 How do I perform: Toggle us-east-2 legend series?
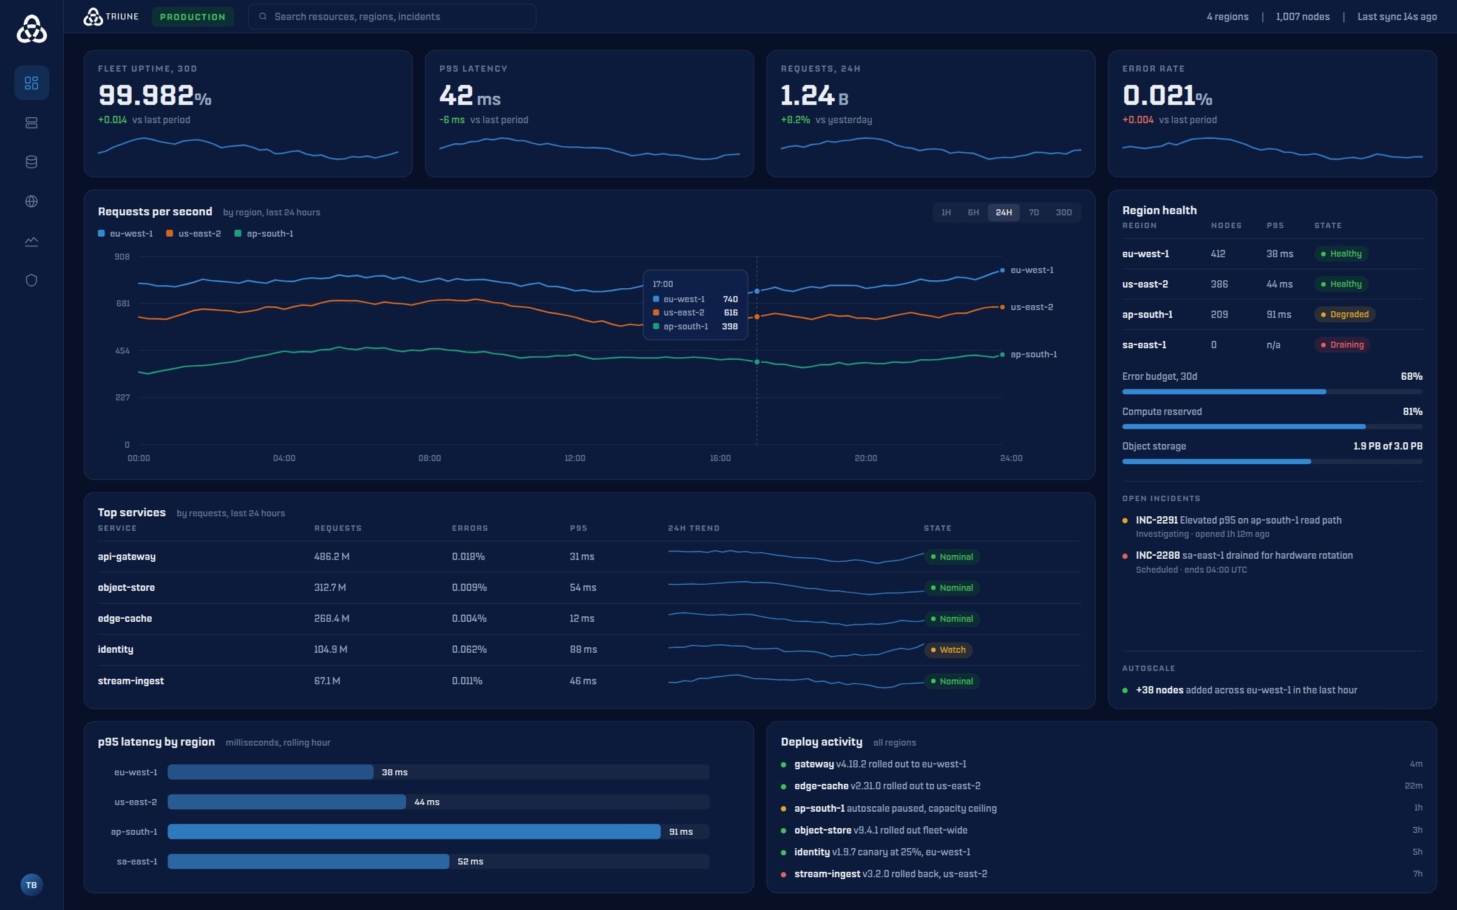coord(194,234)
